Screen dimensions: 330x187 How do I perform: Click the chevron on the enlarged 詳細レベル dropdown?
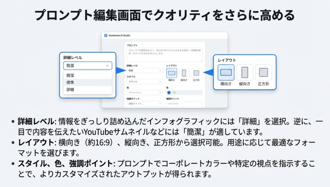[x=107, y=66]
